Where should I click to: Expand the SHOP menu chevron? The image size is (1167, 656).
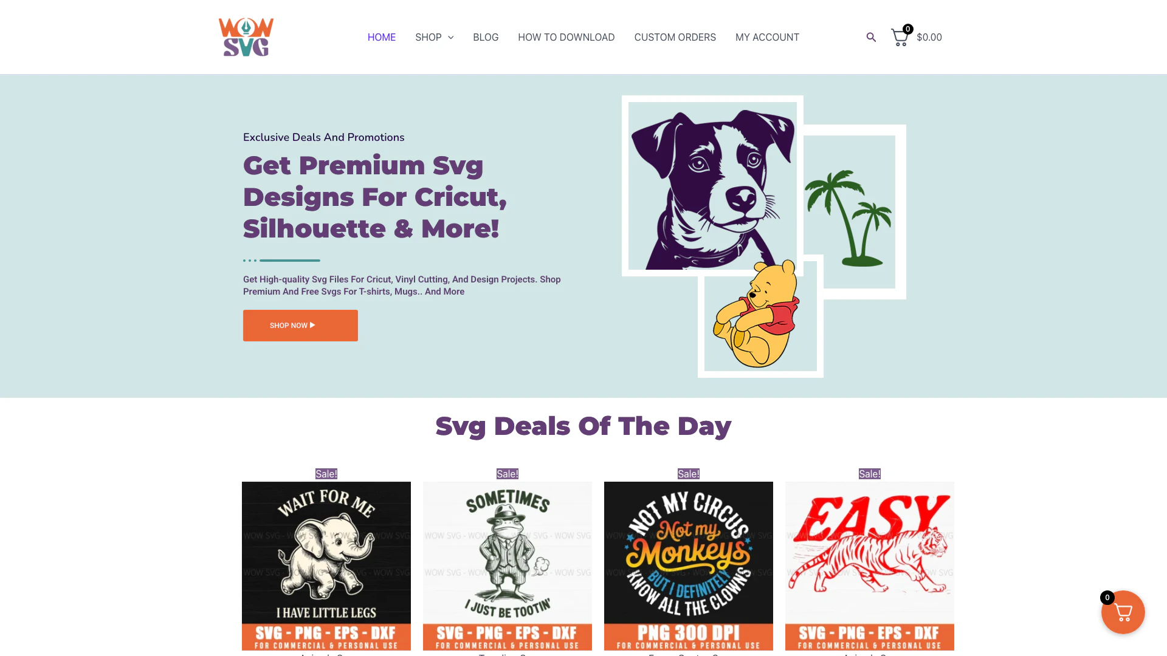[450, 38]
